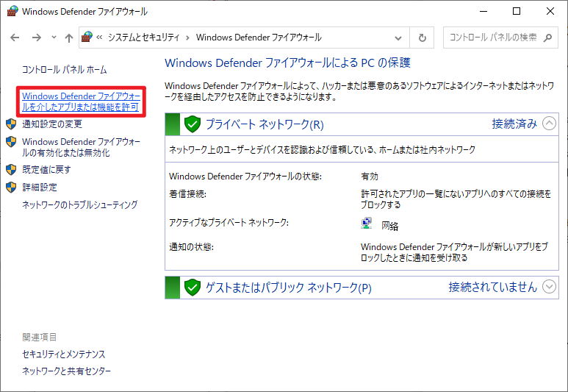This screenshot has width=568, height=392.
Task: Open コントロール パネル ホーム link
Action: [65, 70]
